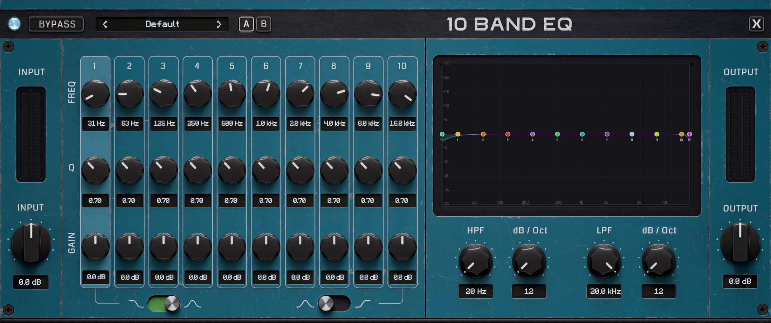
Task: Click the yellow-green band 9 graph node
Action: tap(657, 134)
